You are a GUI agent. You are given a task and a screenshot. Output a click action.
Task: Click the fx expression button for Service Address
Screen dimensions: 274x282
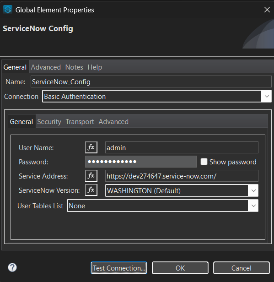coord(91,176)
